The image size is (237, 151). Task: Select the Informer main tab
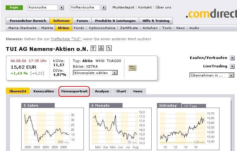pos(61,21)
